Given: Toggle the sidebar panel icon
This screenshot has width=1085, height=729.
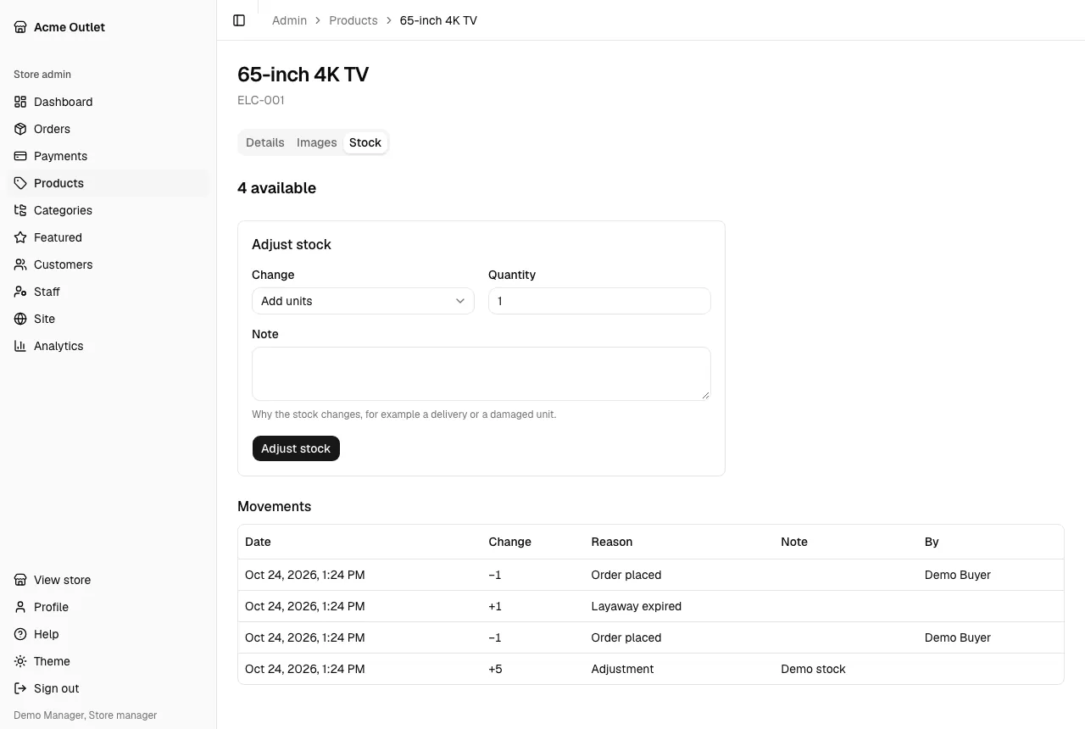Looking at the screenshot, I should pyautogui.click(x=239, y=20).
